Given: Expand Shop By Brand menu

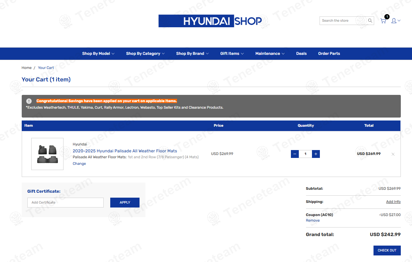Looking at the screenshot, I should 193,54.
